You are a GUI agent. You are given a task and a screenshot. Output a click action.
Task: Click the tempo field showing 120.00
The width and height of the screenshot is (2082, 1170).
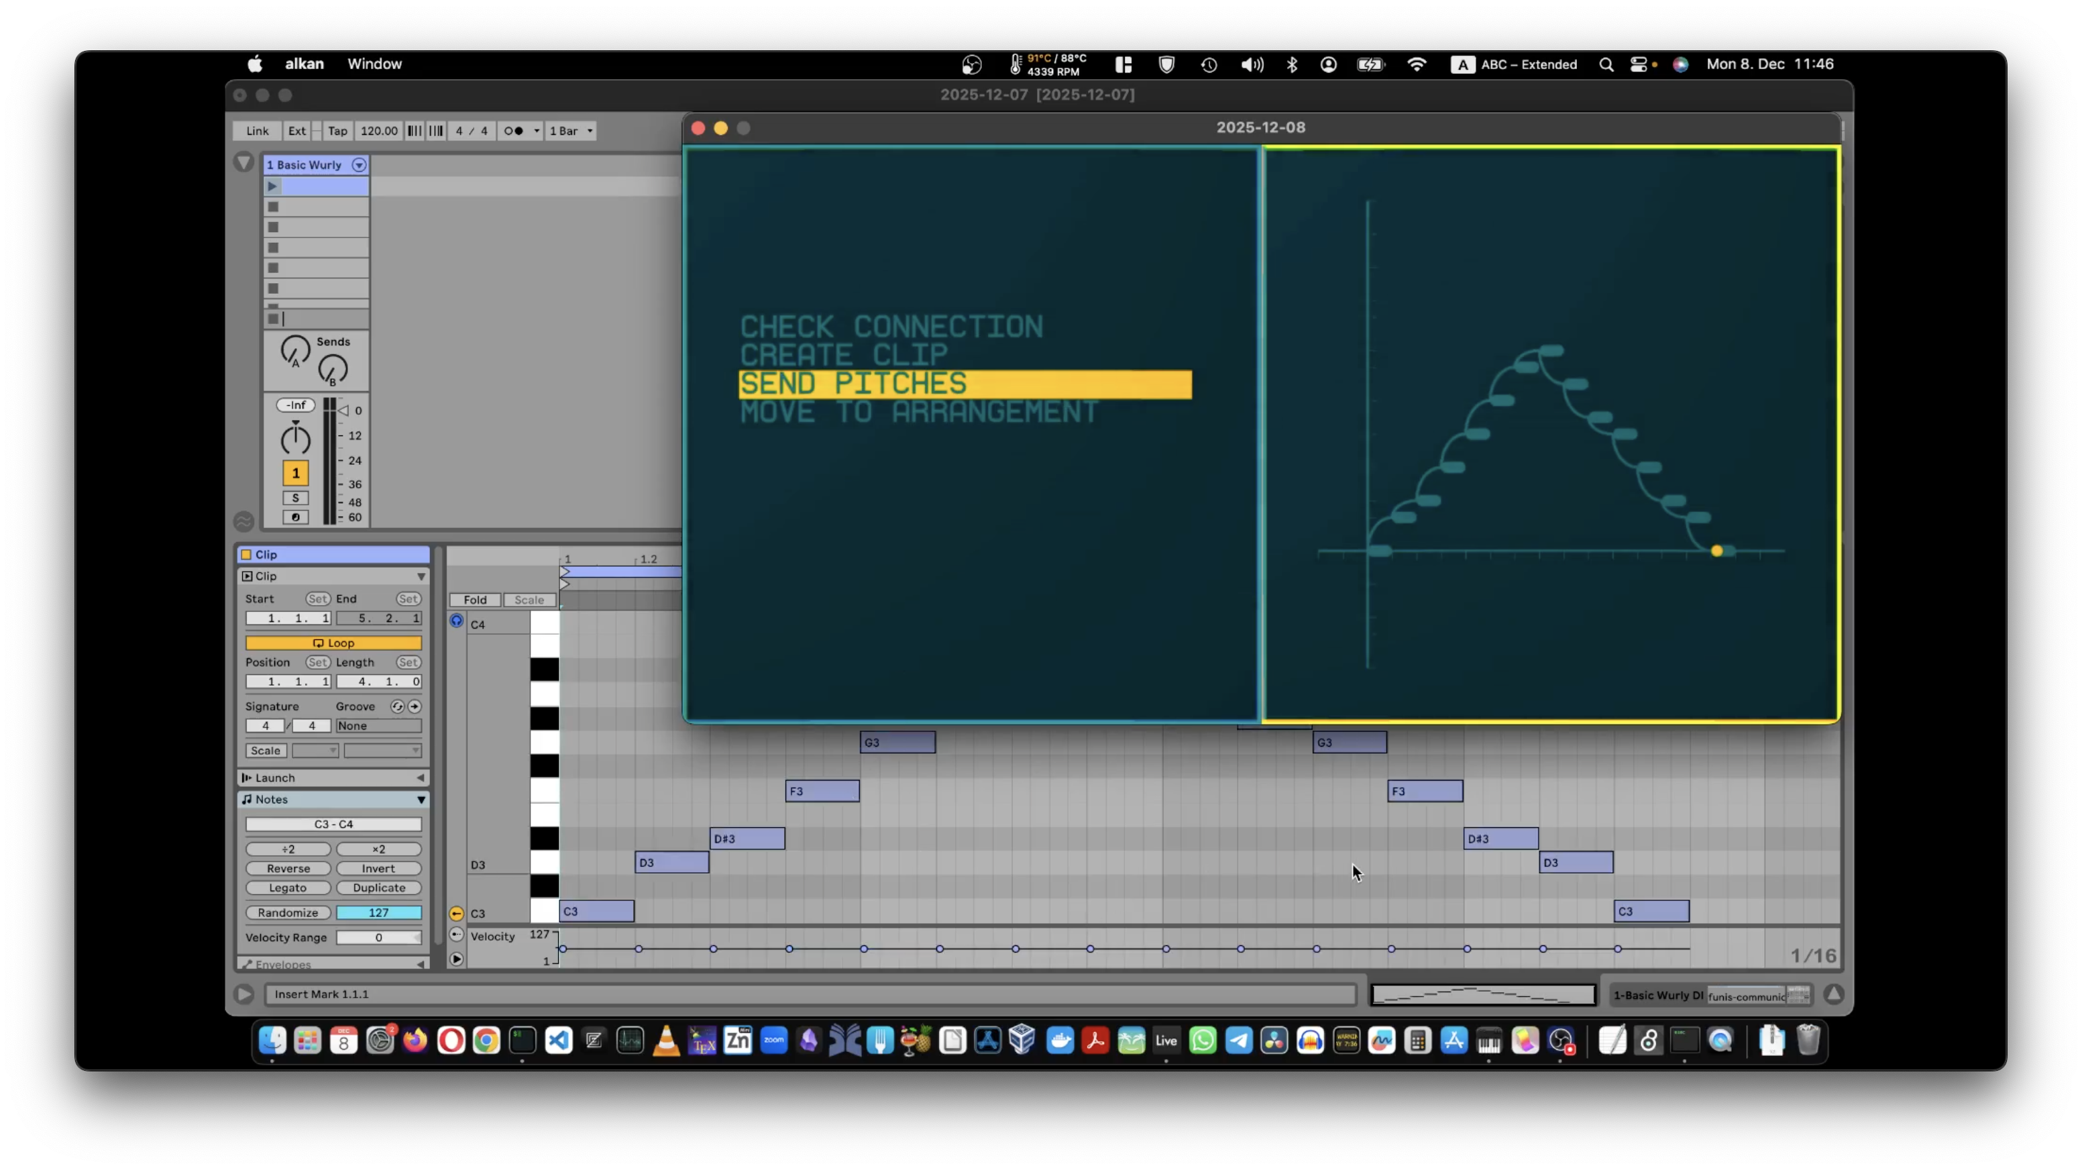(x=378, y=131)
